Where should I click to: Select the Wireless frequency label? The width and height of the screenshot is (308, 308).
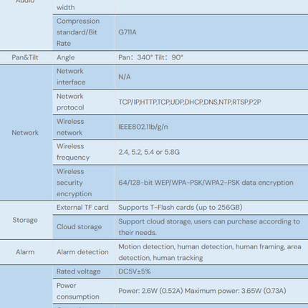(x=73, y=152)
